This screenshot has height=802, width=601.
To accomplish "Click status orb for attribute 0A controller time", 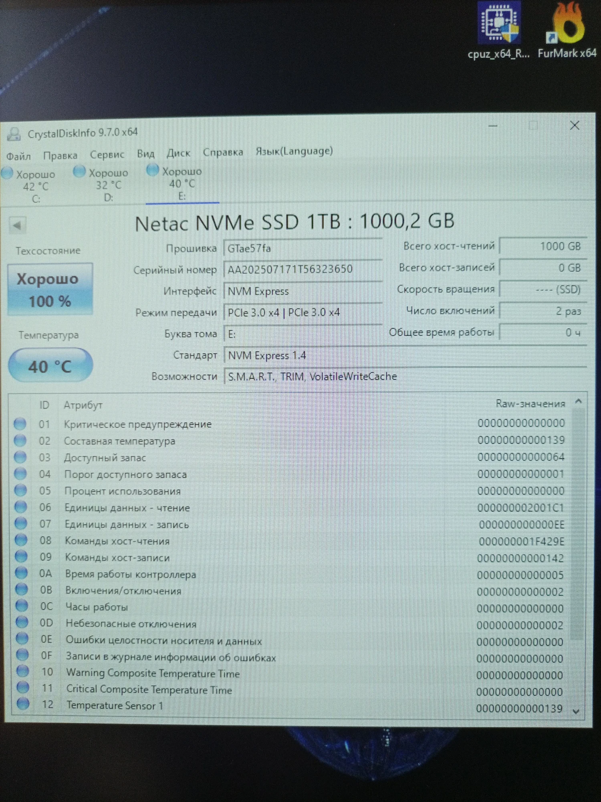I will (x=22, y=573).
